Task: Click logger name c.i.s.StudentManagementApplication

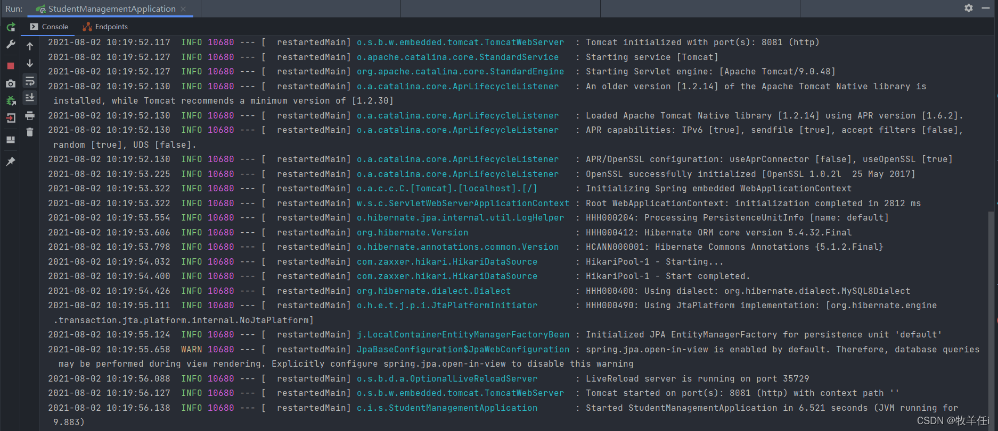Action: 447,408
